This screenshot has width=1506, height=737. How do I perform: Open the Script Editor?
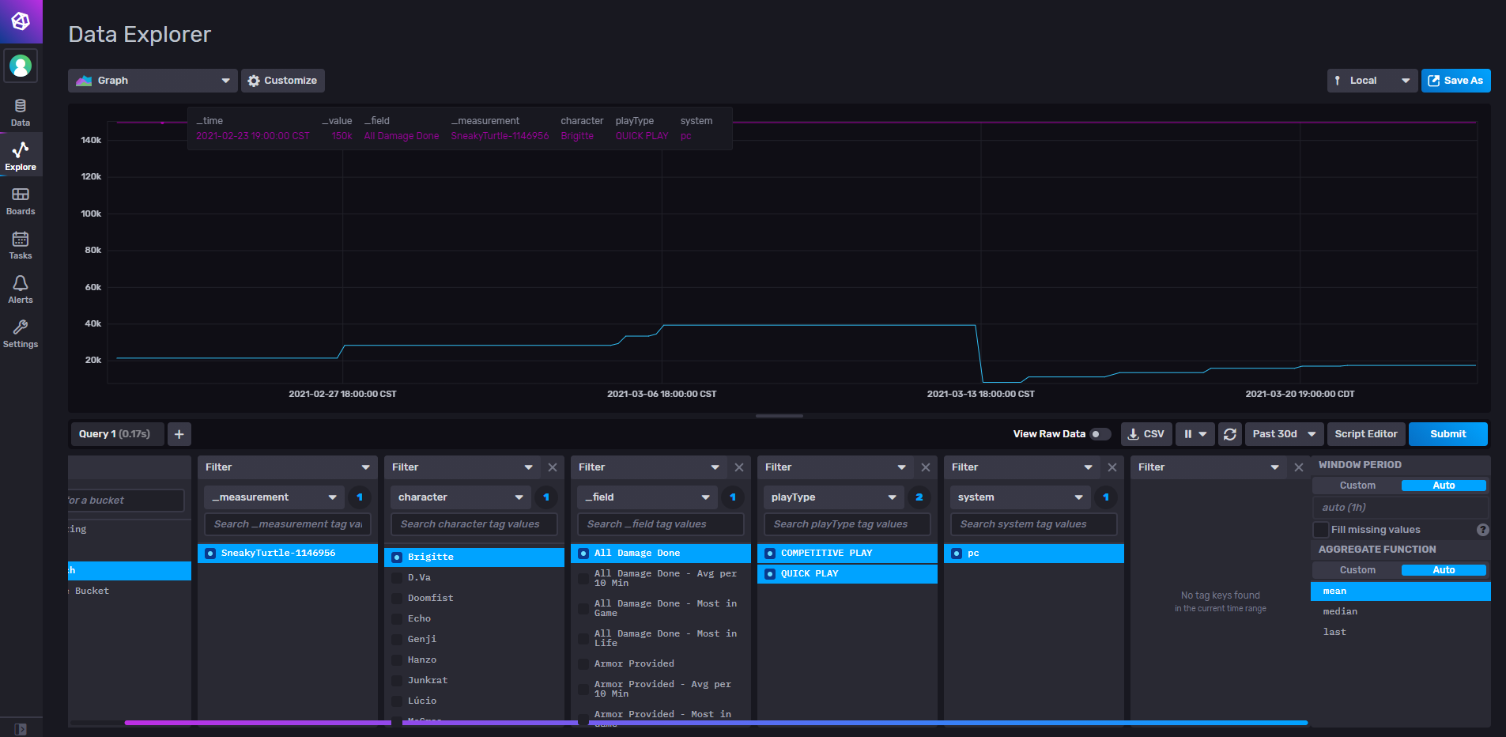pyautogui.click(x=1365, y=434)
